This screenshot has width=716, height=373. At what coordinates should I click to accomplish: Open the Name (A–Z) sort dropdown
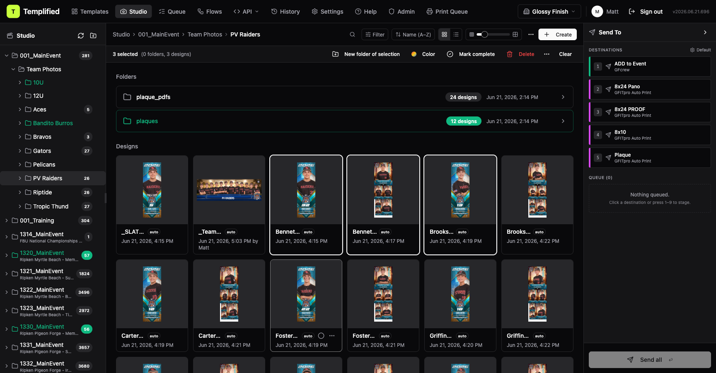click(413, 34)
